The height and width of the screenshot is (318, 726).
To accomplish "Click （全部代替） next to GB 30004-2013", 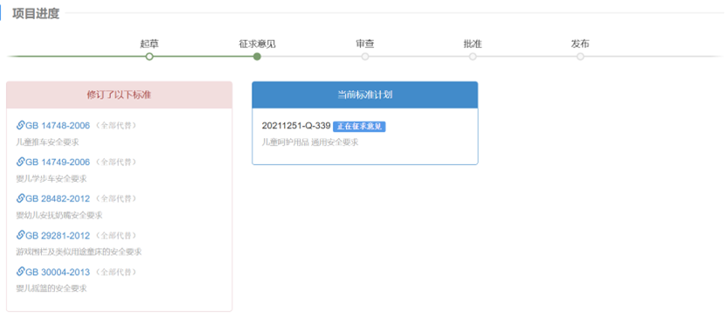I will [117, 272].
